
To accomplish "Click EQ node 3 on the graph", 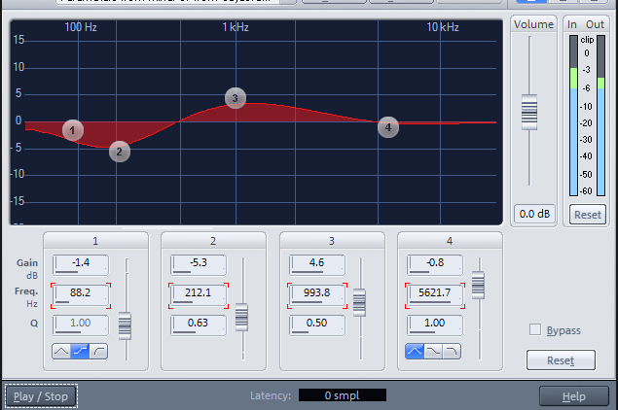I will pos(236,98).
